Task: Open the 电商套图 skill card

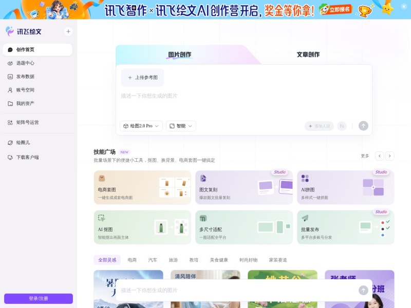Action: [142, 187]
